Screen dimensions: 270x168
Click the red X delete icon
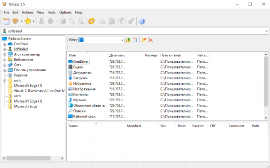(151, 40)
